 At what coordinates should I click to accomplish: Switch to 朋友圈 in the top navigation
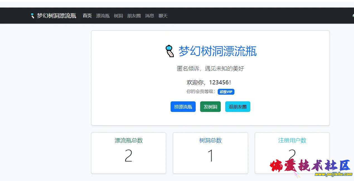click(134, 16)
